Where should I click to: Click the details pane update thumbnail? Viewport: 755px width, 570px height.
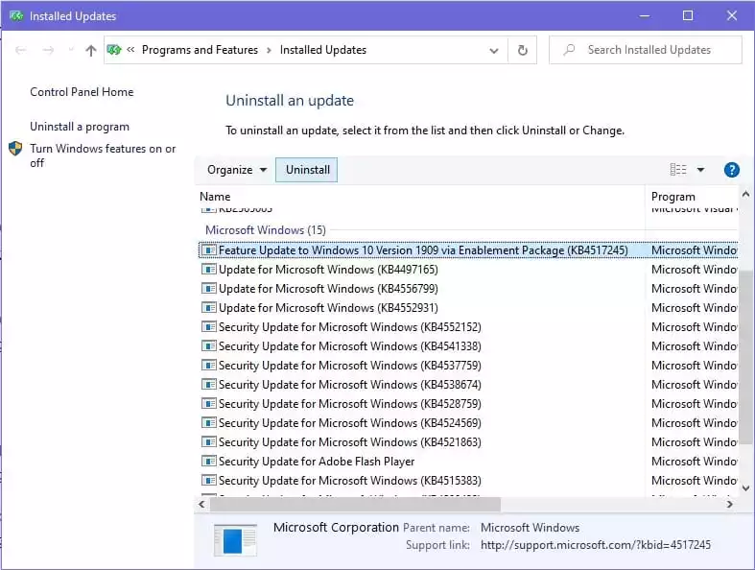[x=235, y=540]
